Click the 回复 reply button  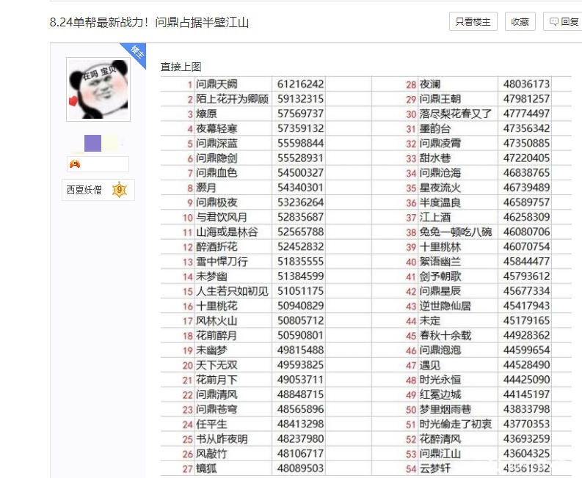(564, 21)
